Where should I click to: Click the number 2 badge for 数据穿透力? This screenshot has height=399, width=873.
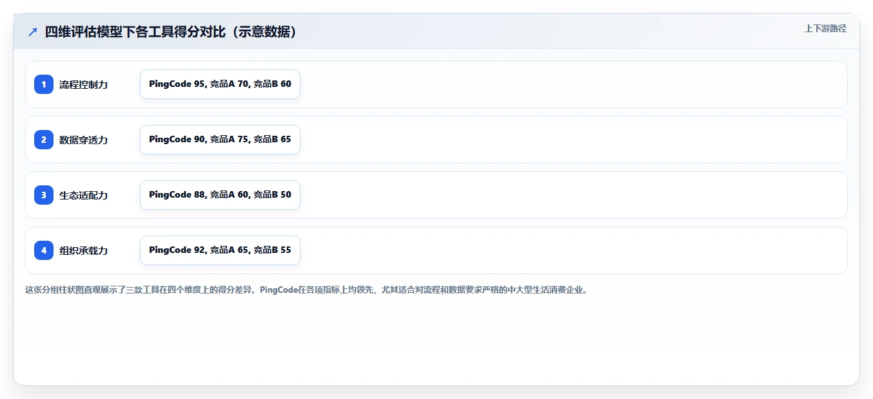click(x=44, y=140)
